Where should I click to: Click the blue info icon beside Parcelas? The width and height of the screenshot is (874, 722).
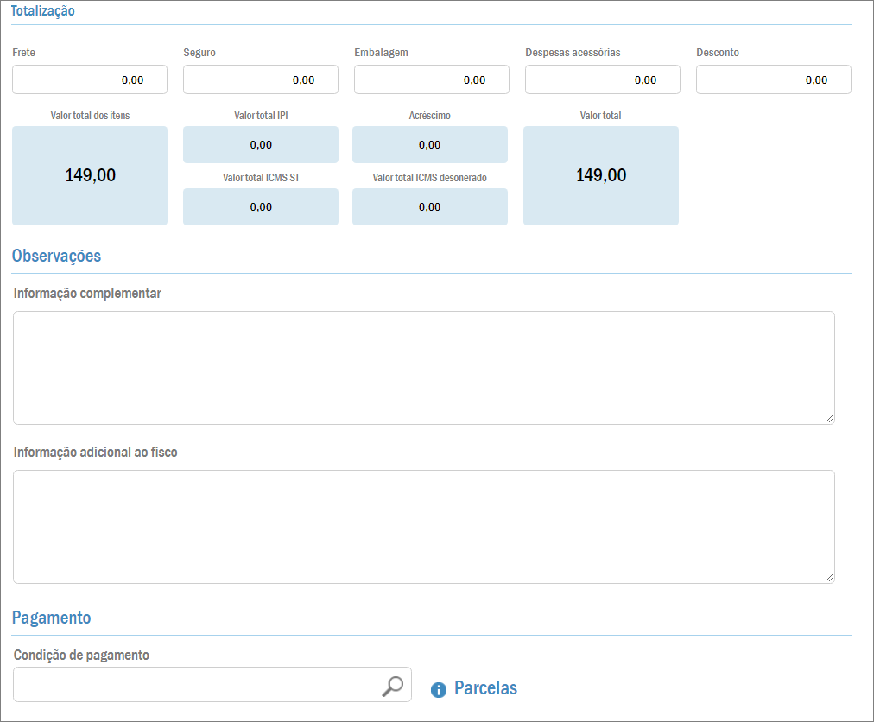pyautogui.click(x=439, y=689)
